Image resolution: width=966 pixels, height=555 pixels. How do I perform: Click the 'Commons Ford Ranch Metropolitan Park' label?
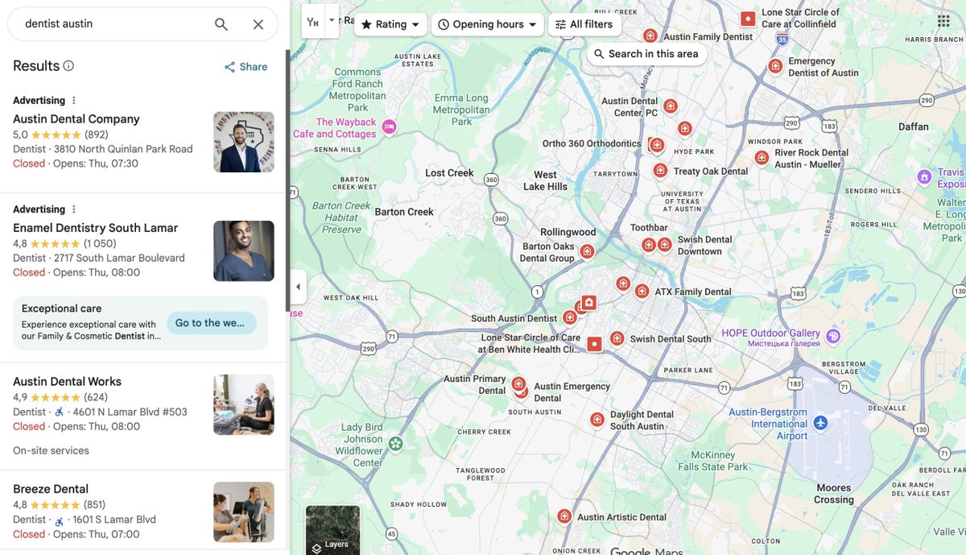tap(358, 89)
